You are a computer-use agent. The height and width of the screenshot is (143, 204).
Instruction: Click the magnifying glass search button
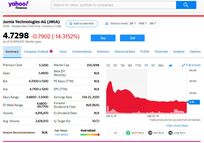point(186,5)
